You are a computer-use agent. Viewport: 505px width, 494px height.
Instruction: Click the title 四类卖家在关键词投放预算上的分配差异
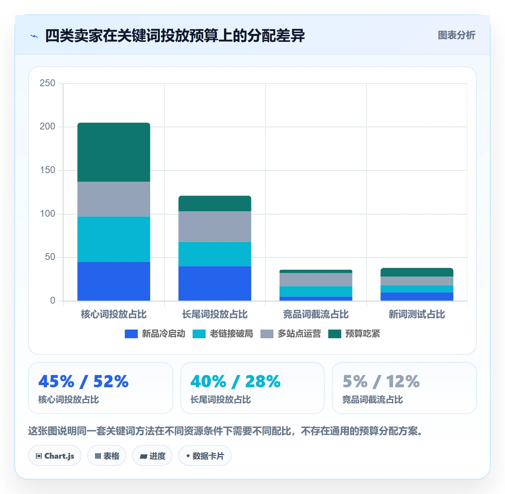175,36
